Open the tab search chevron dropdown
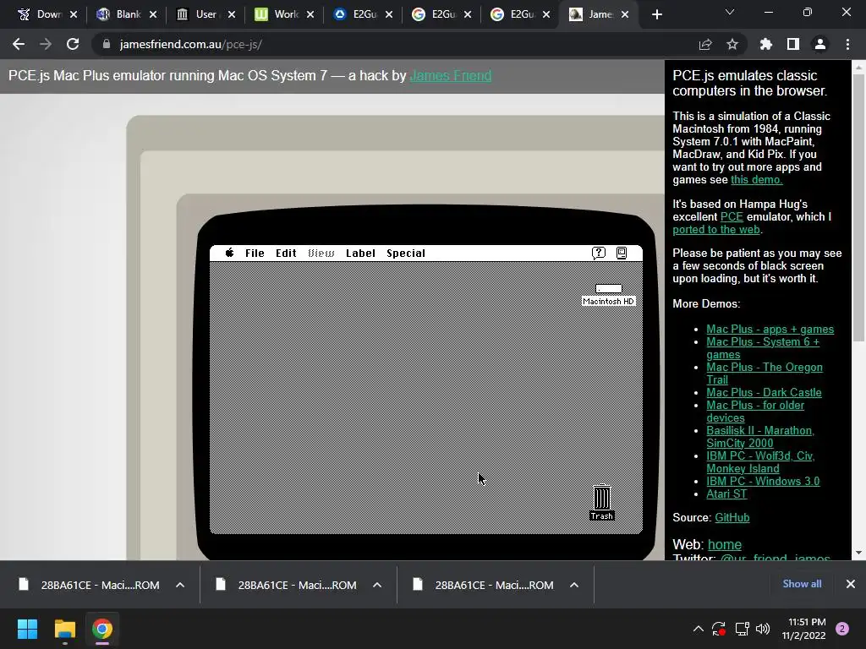The width and height of the screenshot is (866, 649). [730, 12]
